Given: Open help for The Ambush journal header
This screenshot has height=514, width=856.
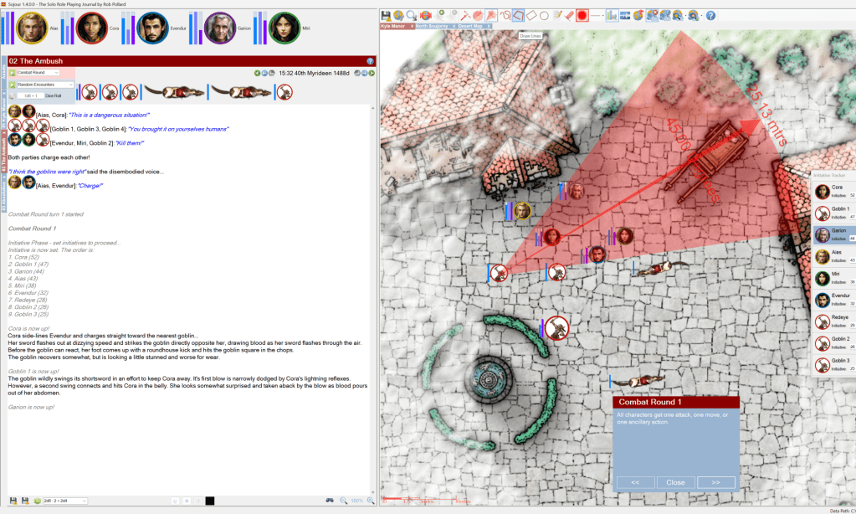Looking at the screenshot, I should pyautogui.click(x=370, y=61).
